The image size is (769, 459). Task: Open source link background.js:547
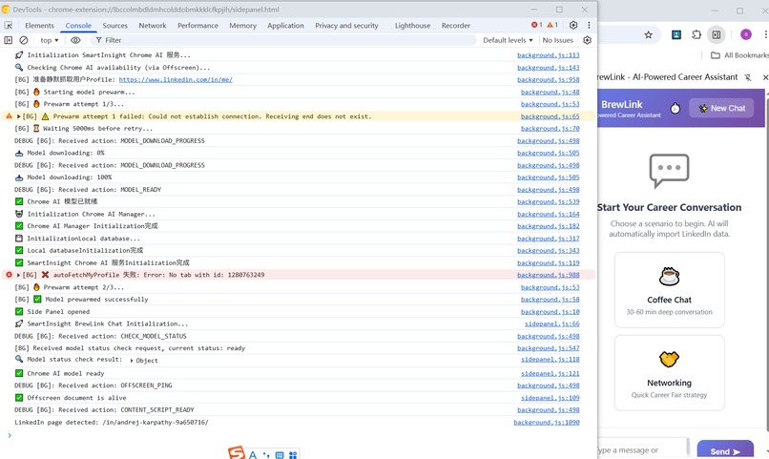549,348
